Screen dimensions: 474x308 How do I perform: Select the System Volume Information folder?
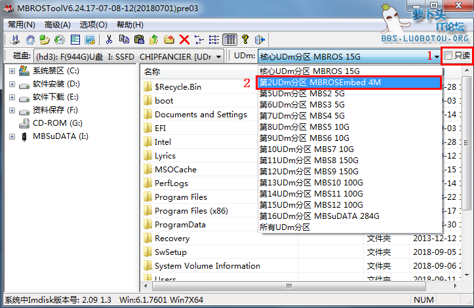coord(207,265)
